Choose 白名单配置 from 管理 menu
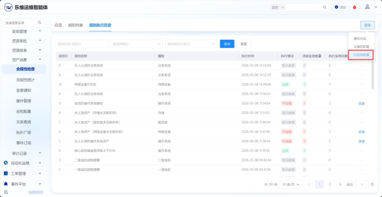 coord(361,55)
